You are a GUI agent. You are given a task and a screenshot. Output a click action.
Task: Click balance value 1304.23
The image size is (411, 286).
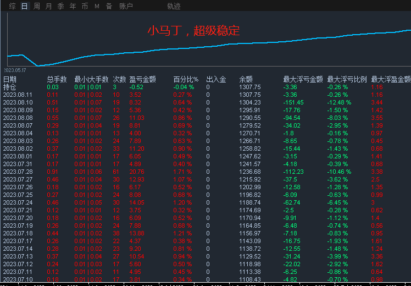(250, 102)
